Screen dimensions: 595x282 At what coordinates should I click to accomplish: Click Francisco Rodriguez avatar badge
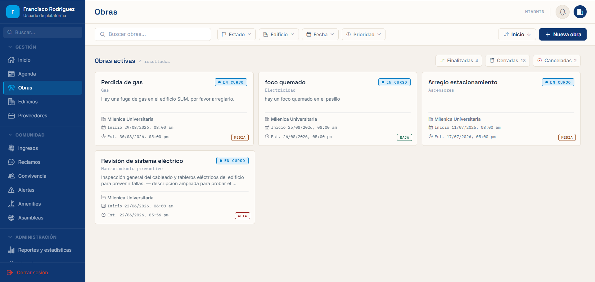(x=13, y=12)
